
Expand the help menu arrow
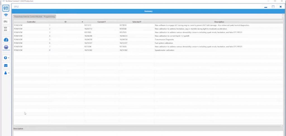tap(9, 58)
